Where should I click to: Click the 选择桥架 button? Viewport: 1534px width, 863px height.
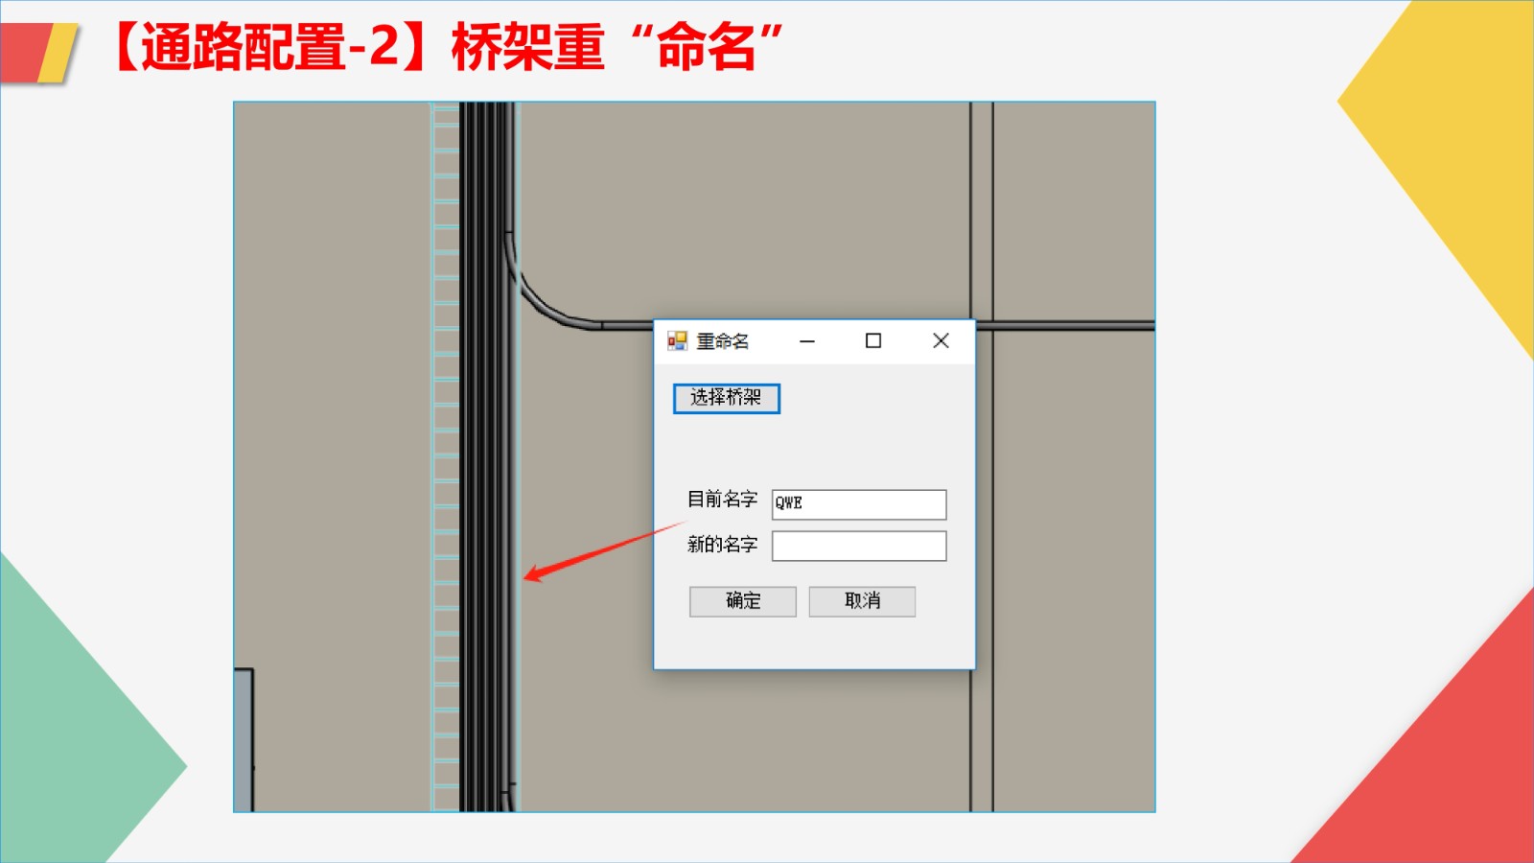tap(727, 398)
